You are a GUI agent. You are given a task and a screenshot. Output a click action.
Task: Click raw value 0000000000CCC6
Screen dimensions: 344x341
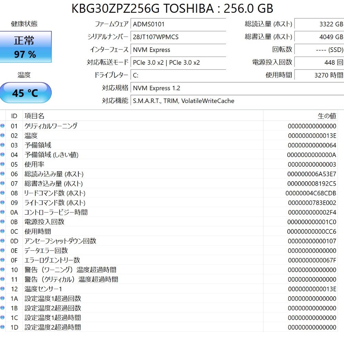312,231
